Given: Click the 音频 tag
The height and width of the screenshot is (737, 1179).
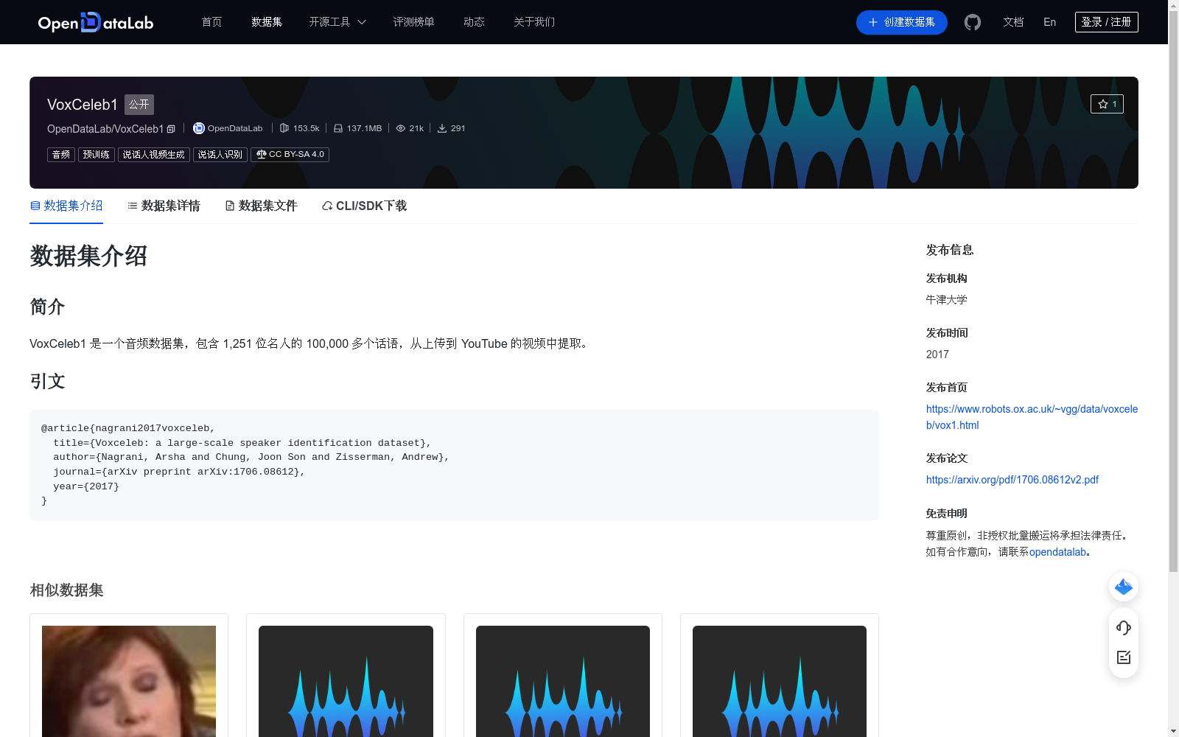Looking at the screenshot, I should 61,154.
